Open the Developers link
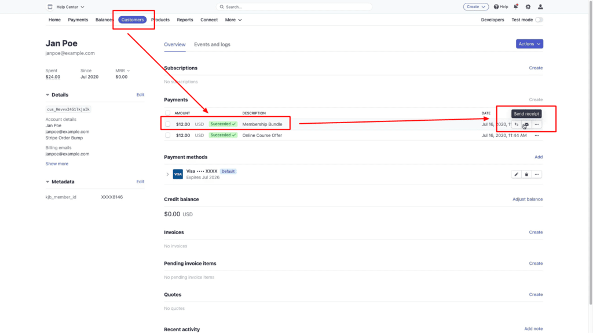 (x=492, y=20)
